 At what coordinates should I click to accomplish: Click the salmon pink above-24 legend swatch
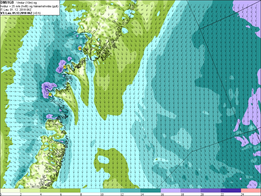point(251,191)
